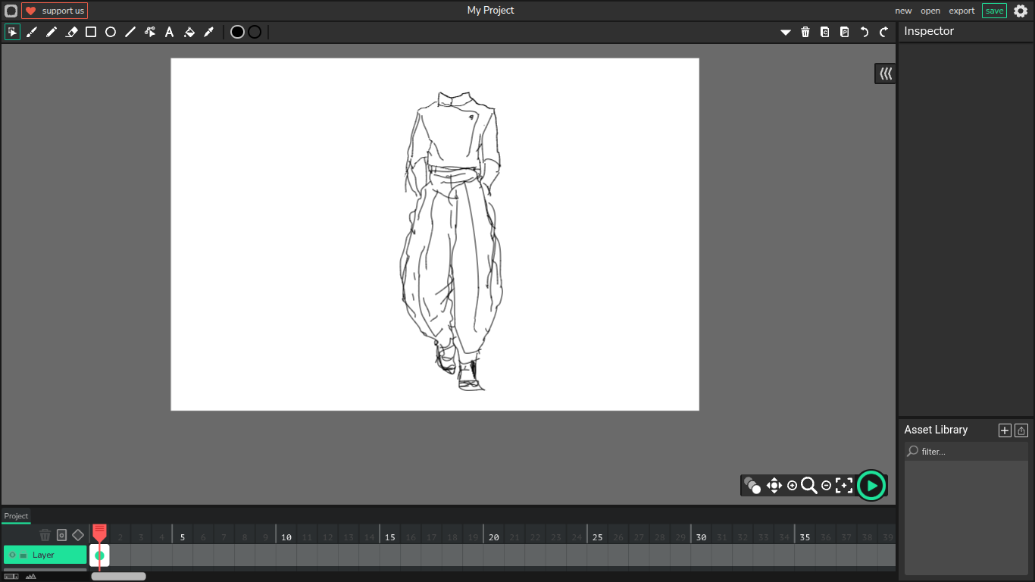The image size is (1035, 582).
Task: Choose the Eraser tool
Action: (x=71, y=32)
